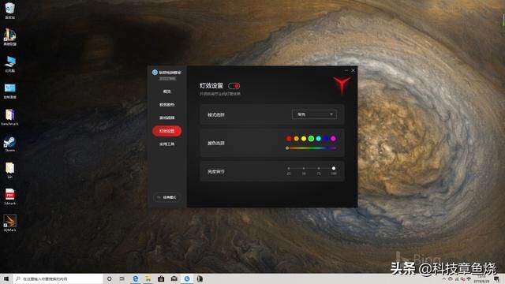
Task: Pick the red color swatch
Action: tap(289, 139)
